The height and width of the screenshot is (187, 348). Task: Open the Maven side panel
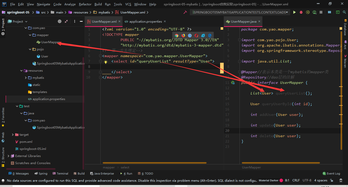[x=345, y=61]
